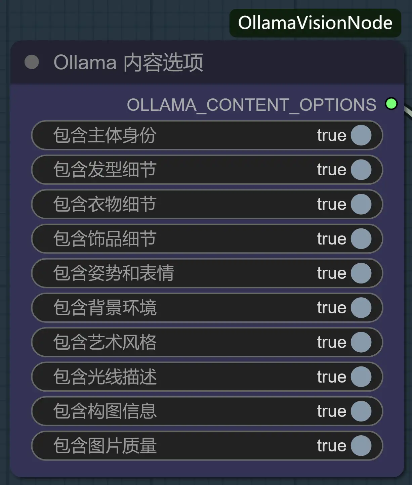Click the 包含光线描述 label text
Viewport: 412px width, 485px height.
pos(105,377)
